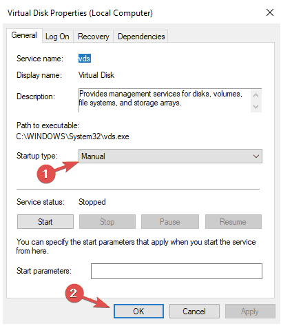Click description scrollbar up arrow
Image resolution: width=281 pixels, height=326 pixels.
point(256,95)
